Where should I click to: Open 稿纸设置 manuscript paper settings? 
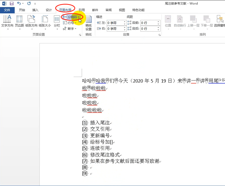[x=89, y=23]
